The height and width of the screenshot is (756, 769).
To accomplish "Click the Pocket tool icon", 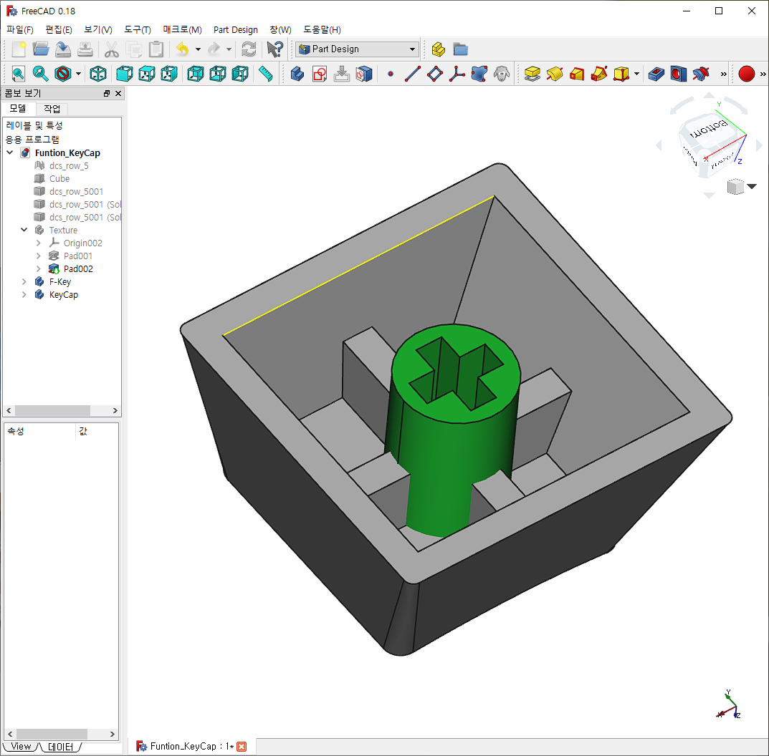I will pos(656,74).
